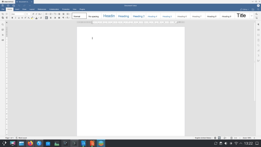The width and height of the screenshot is (261, 147).
Task: Toggle bold formatting
Action: 12,18
